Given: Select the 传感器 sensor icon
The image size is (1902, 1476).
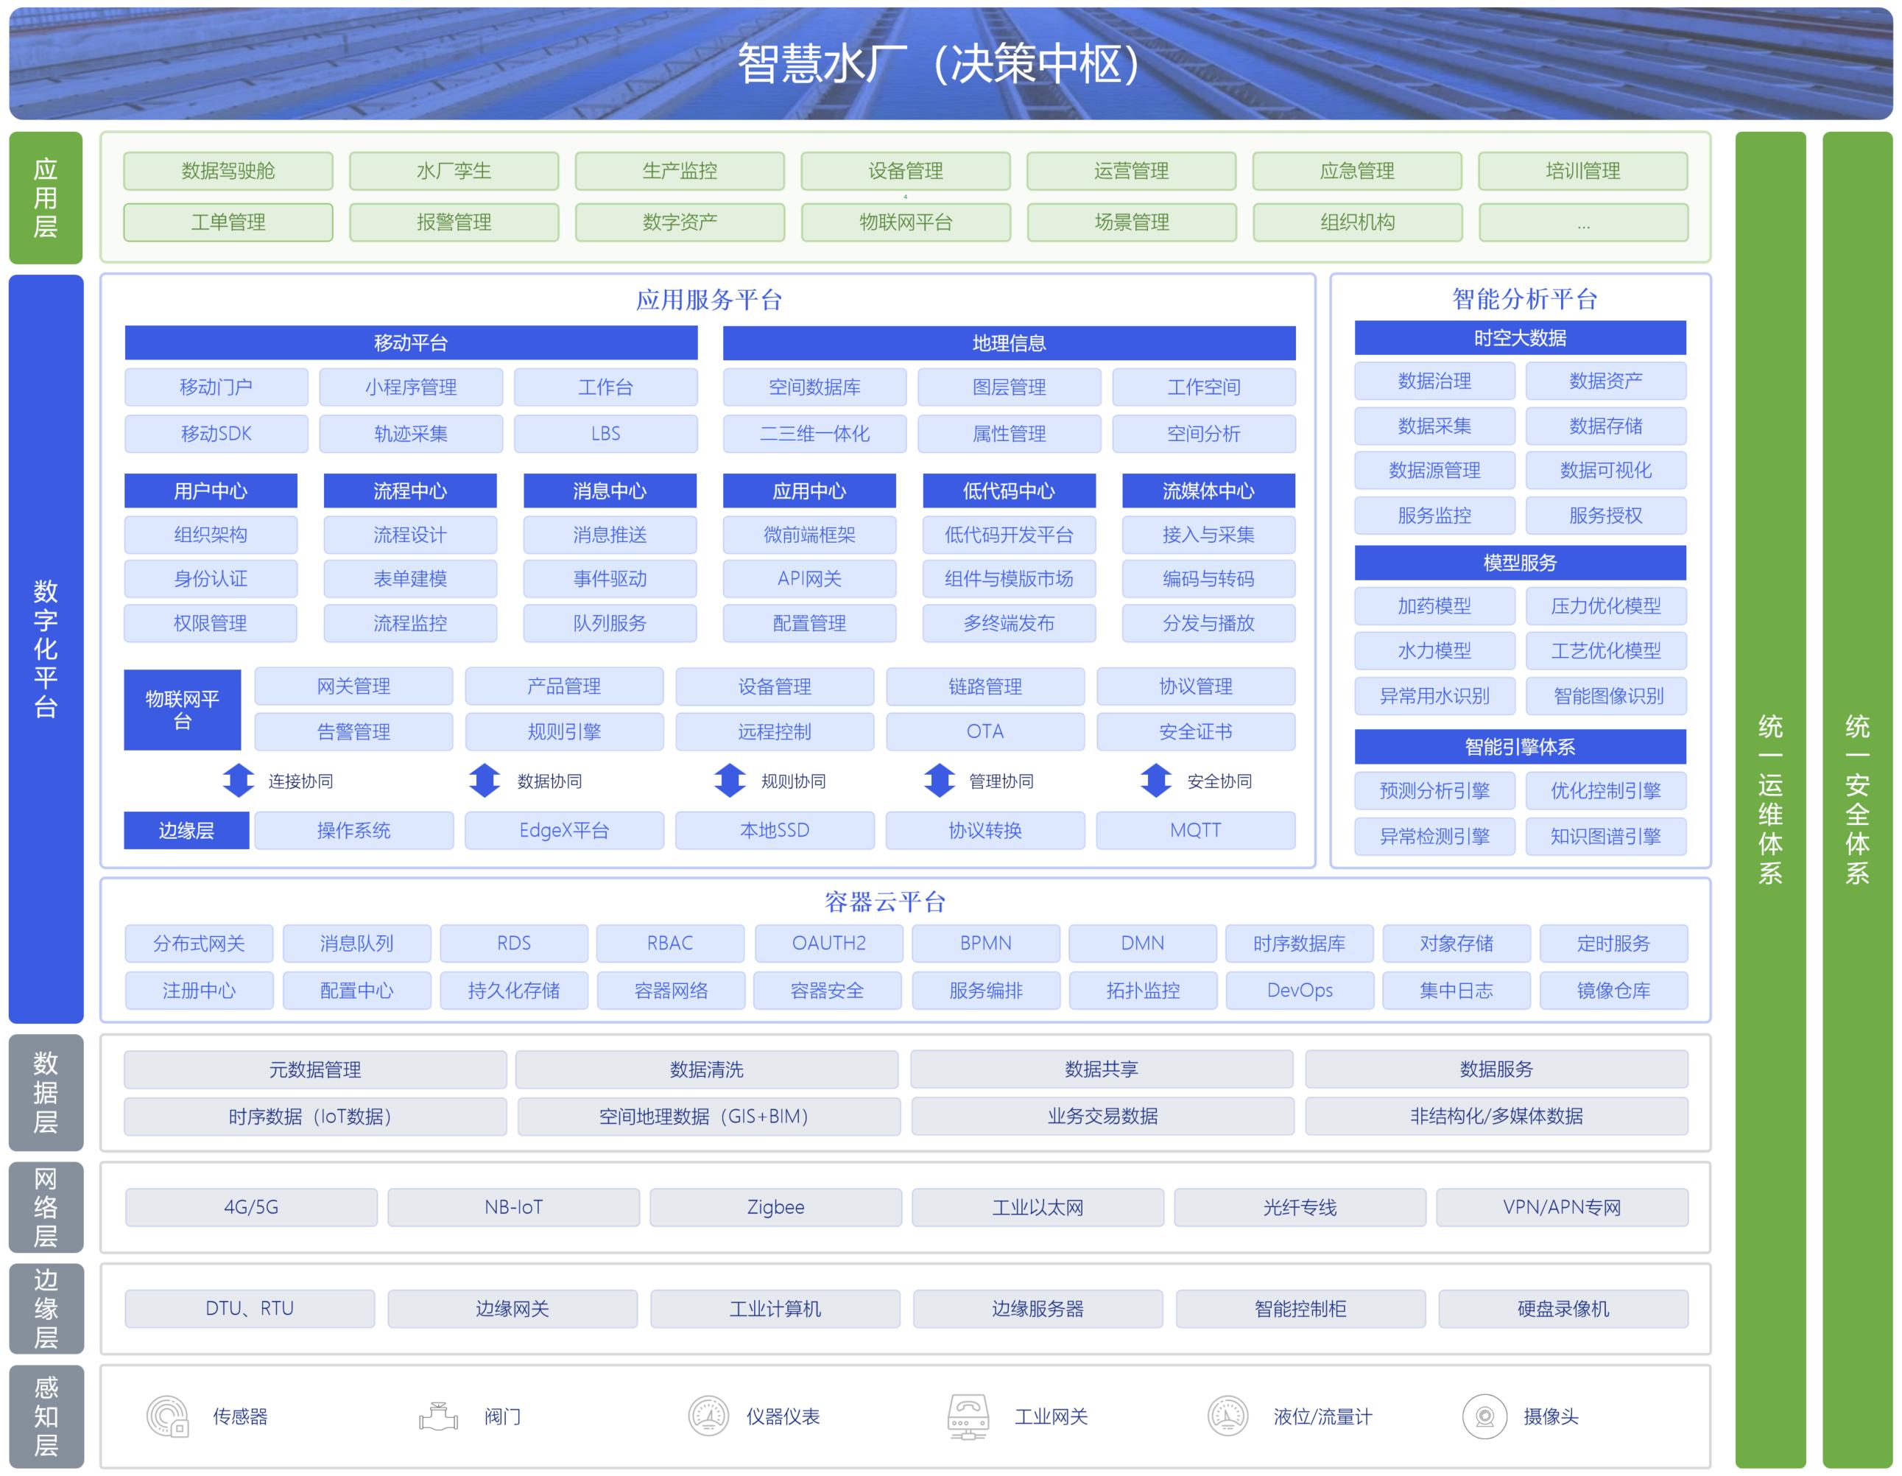Looking at the screenshot, I should [x=168, y=1417].
